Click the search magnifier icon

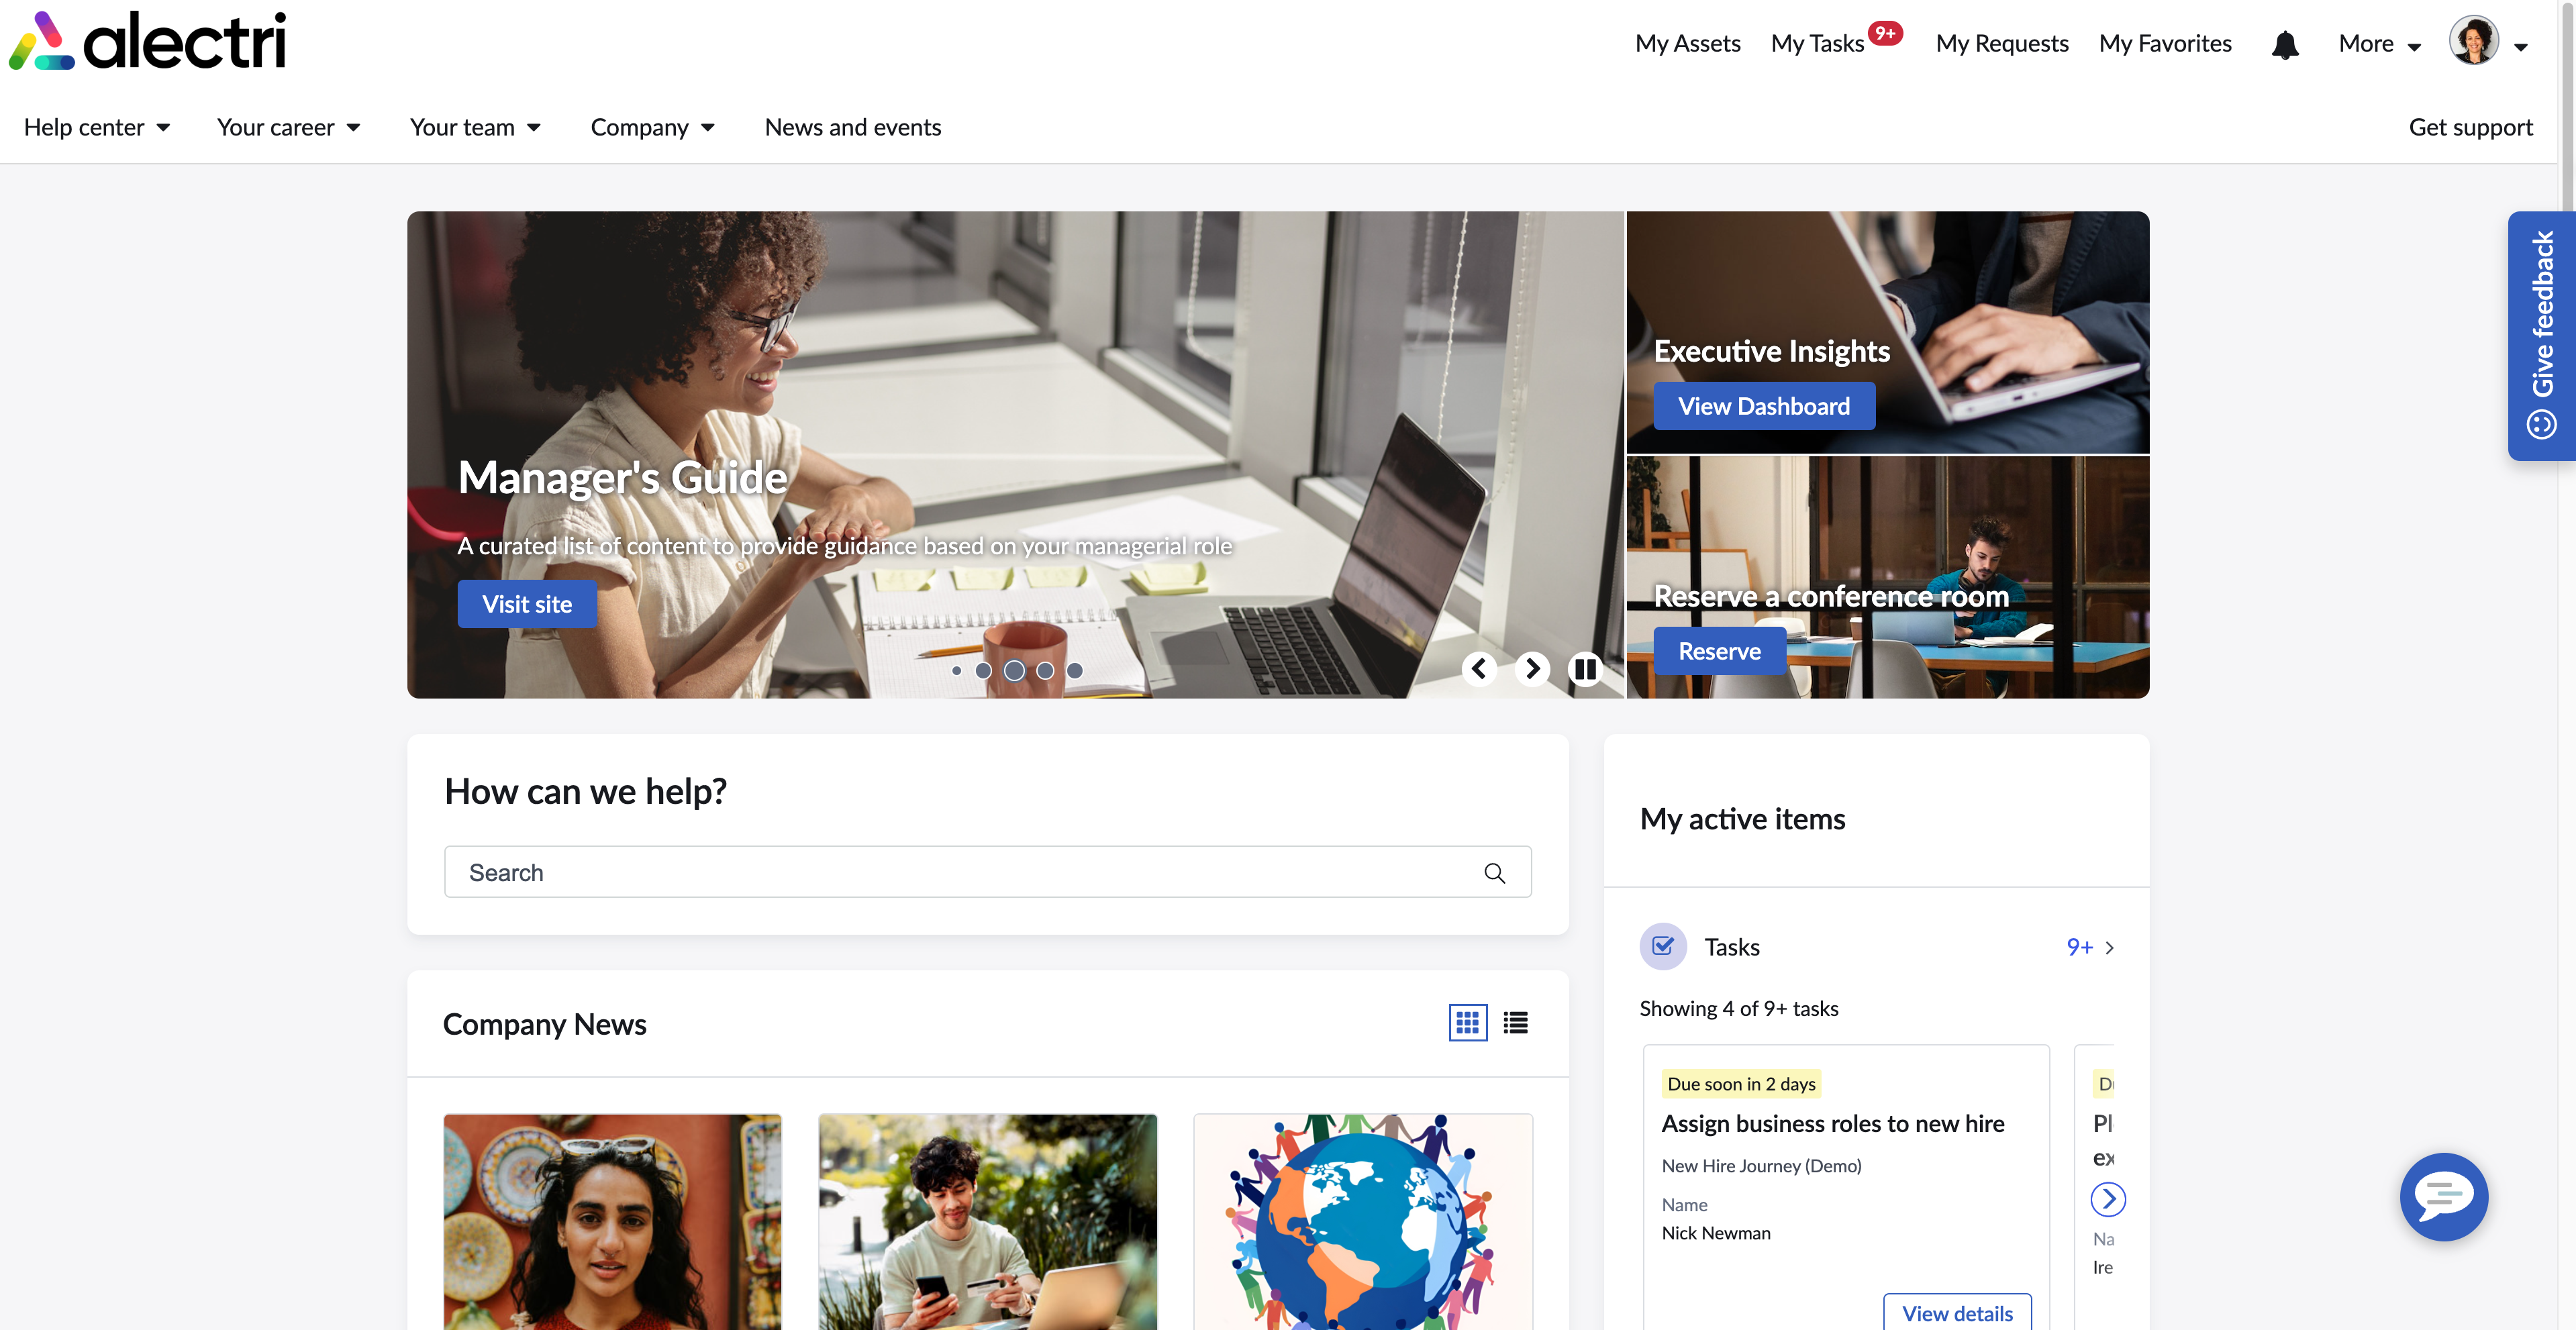click(1494, 873)
